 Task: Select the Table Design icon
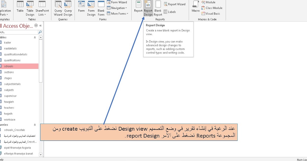click(x=30, y=8)
